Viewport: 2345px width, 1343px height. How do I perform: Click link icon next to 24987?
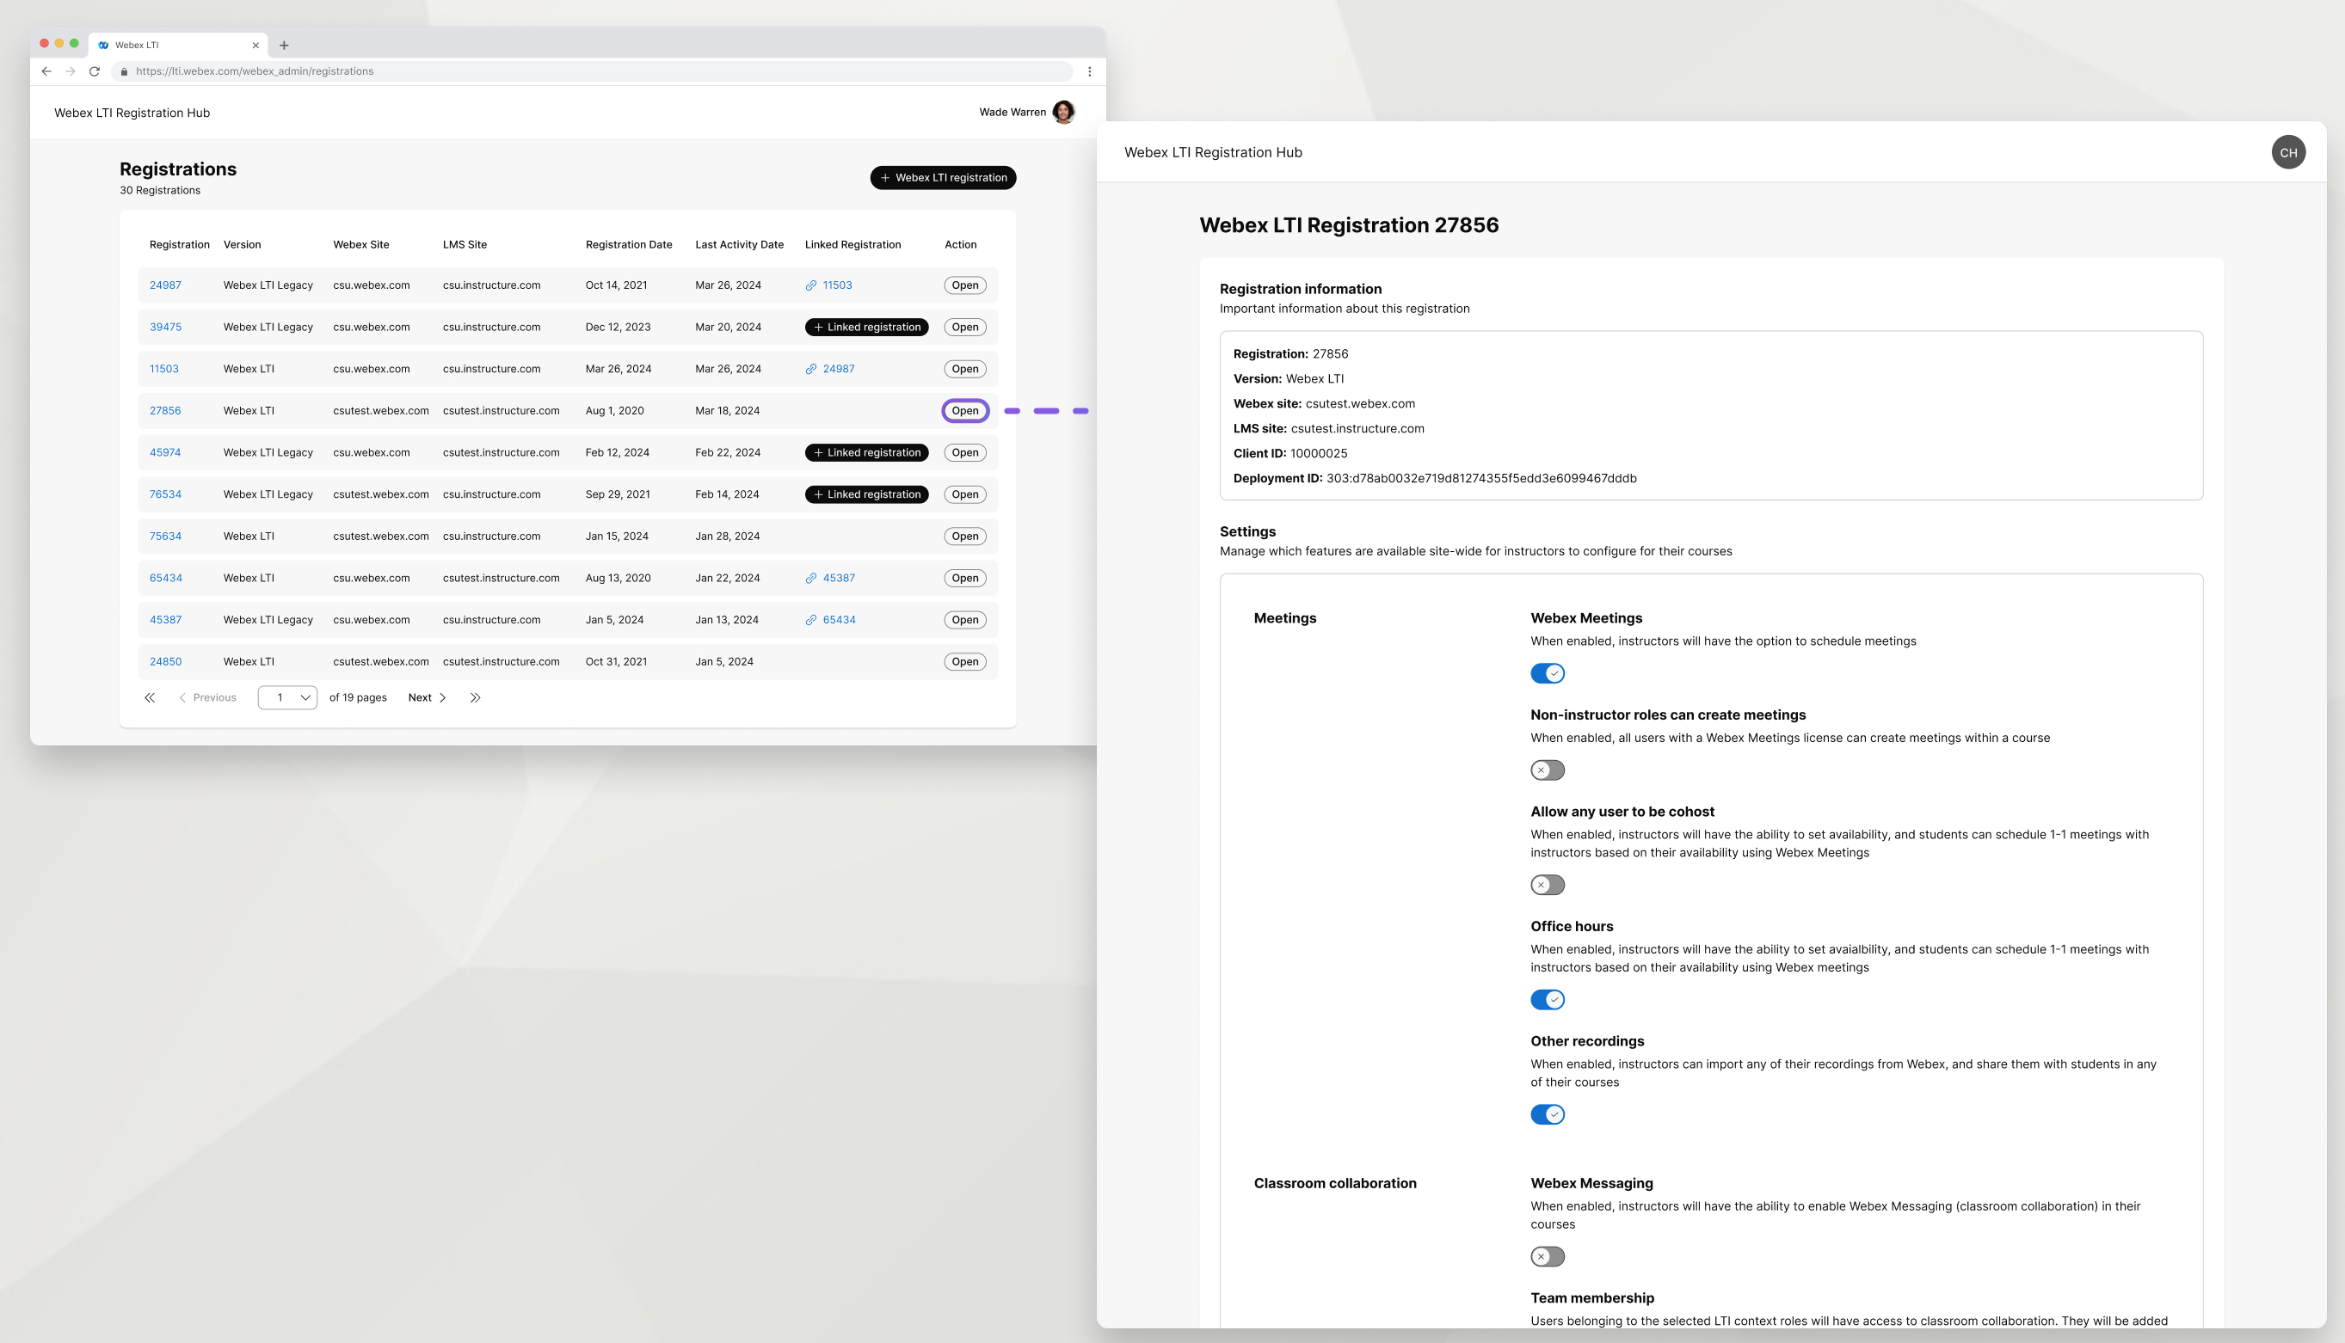tap(811, 369)
